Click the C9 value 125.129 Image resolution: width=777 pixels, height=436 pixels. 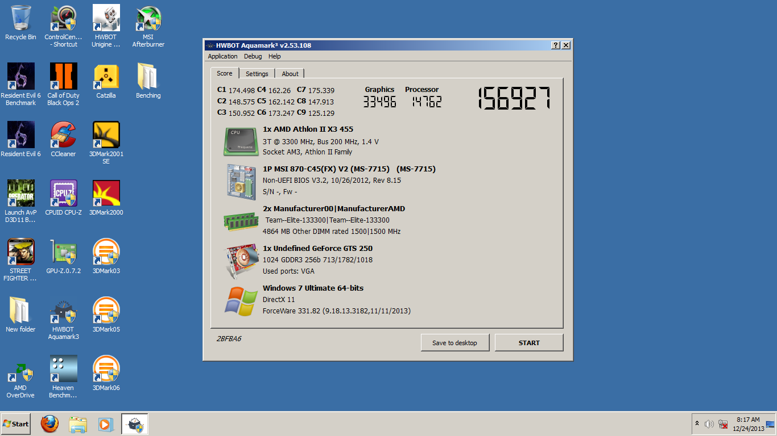click(321, 113)
